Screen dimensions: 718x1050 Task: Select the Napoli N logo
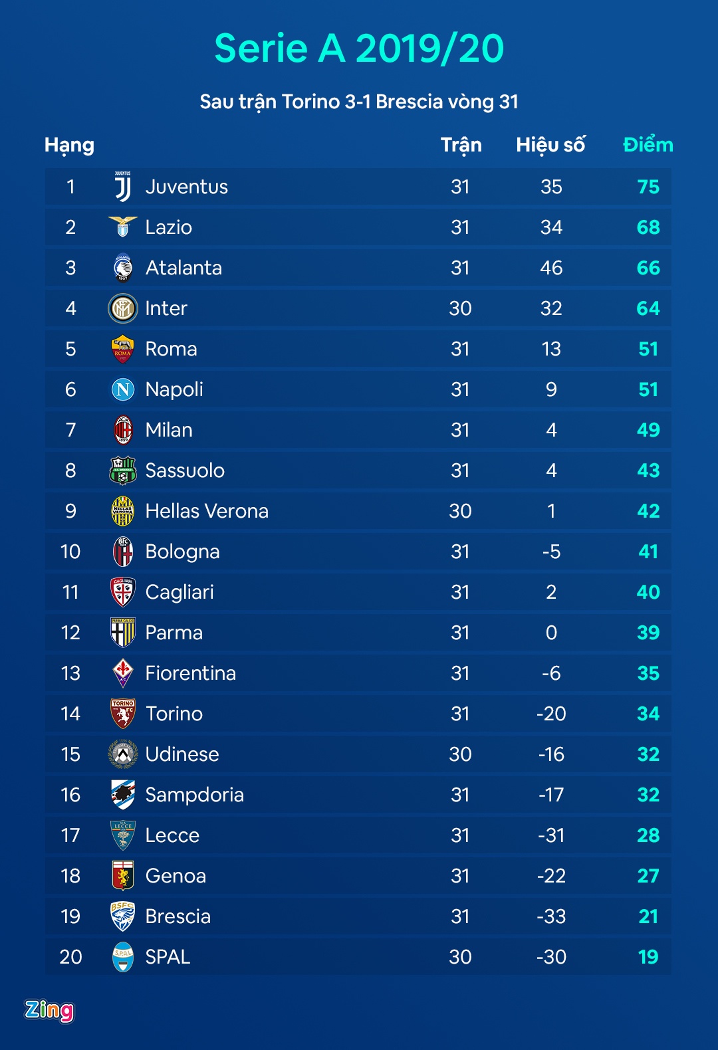(x=123, y=389)
